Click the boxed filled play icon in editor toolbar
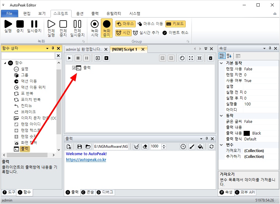Viewport: 280px width, 204px height. point(106,58)
